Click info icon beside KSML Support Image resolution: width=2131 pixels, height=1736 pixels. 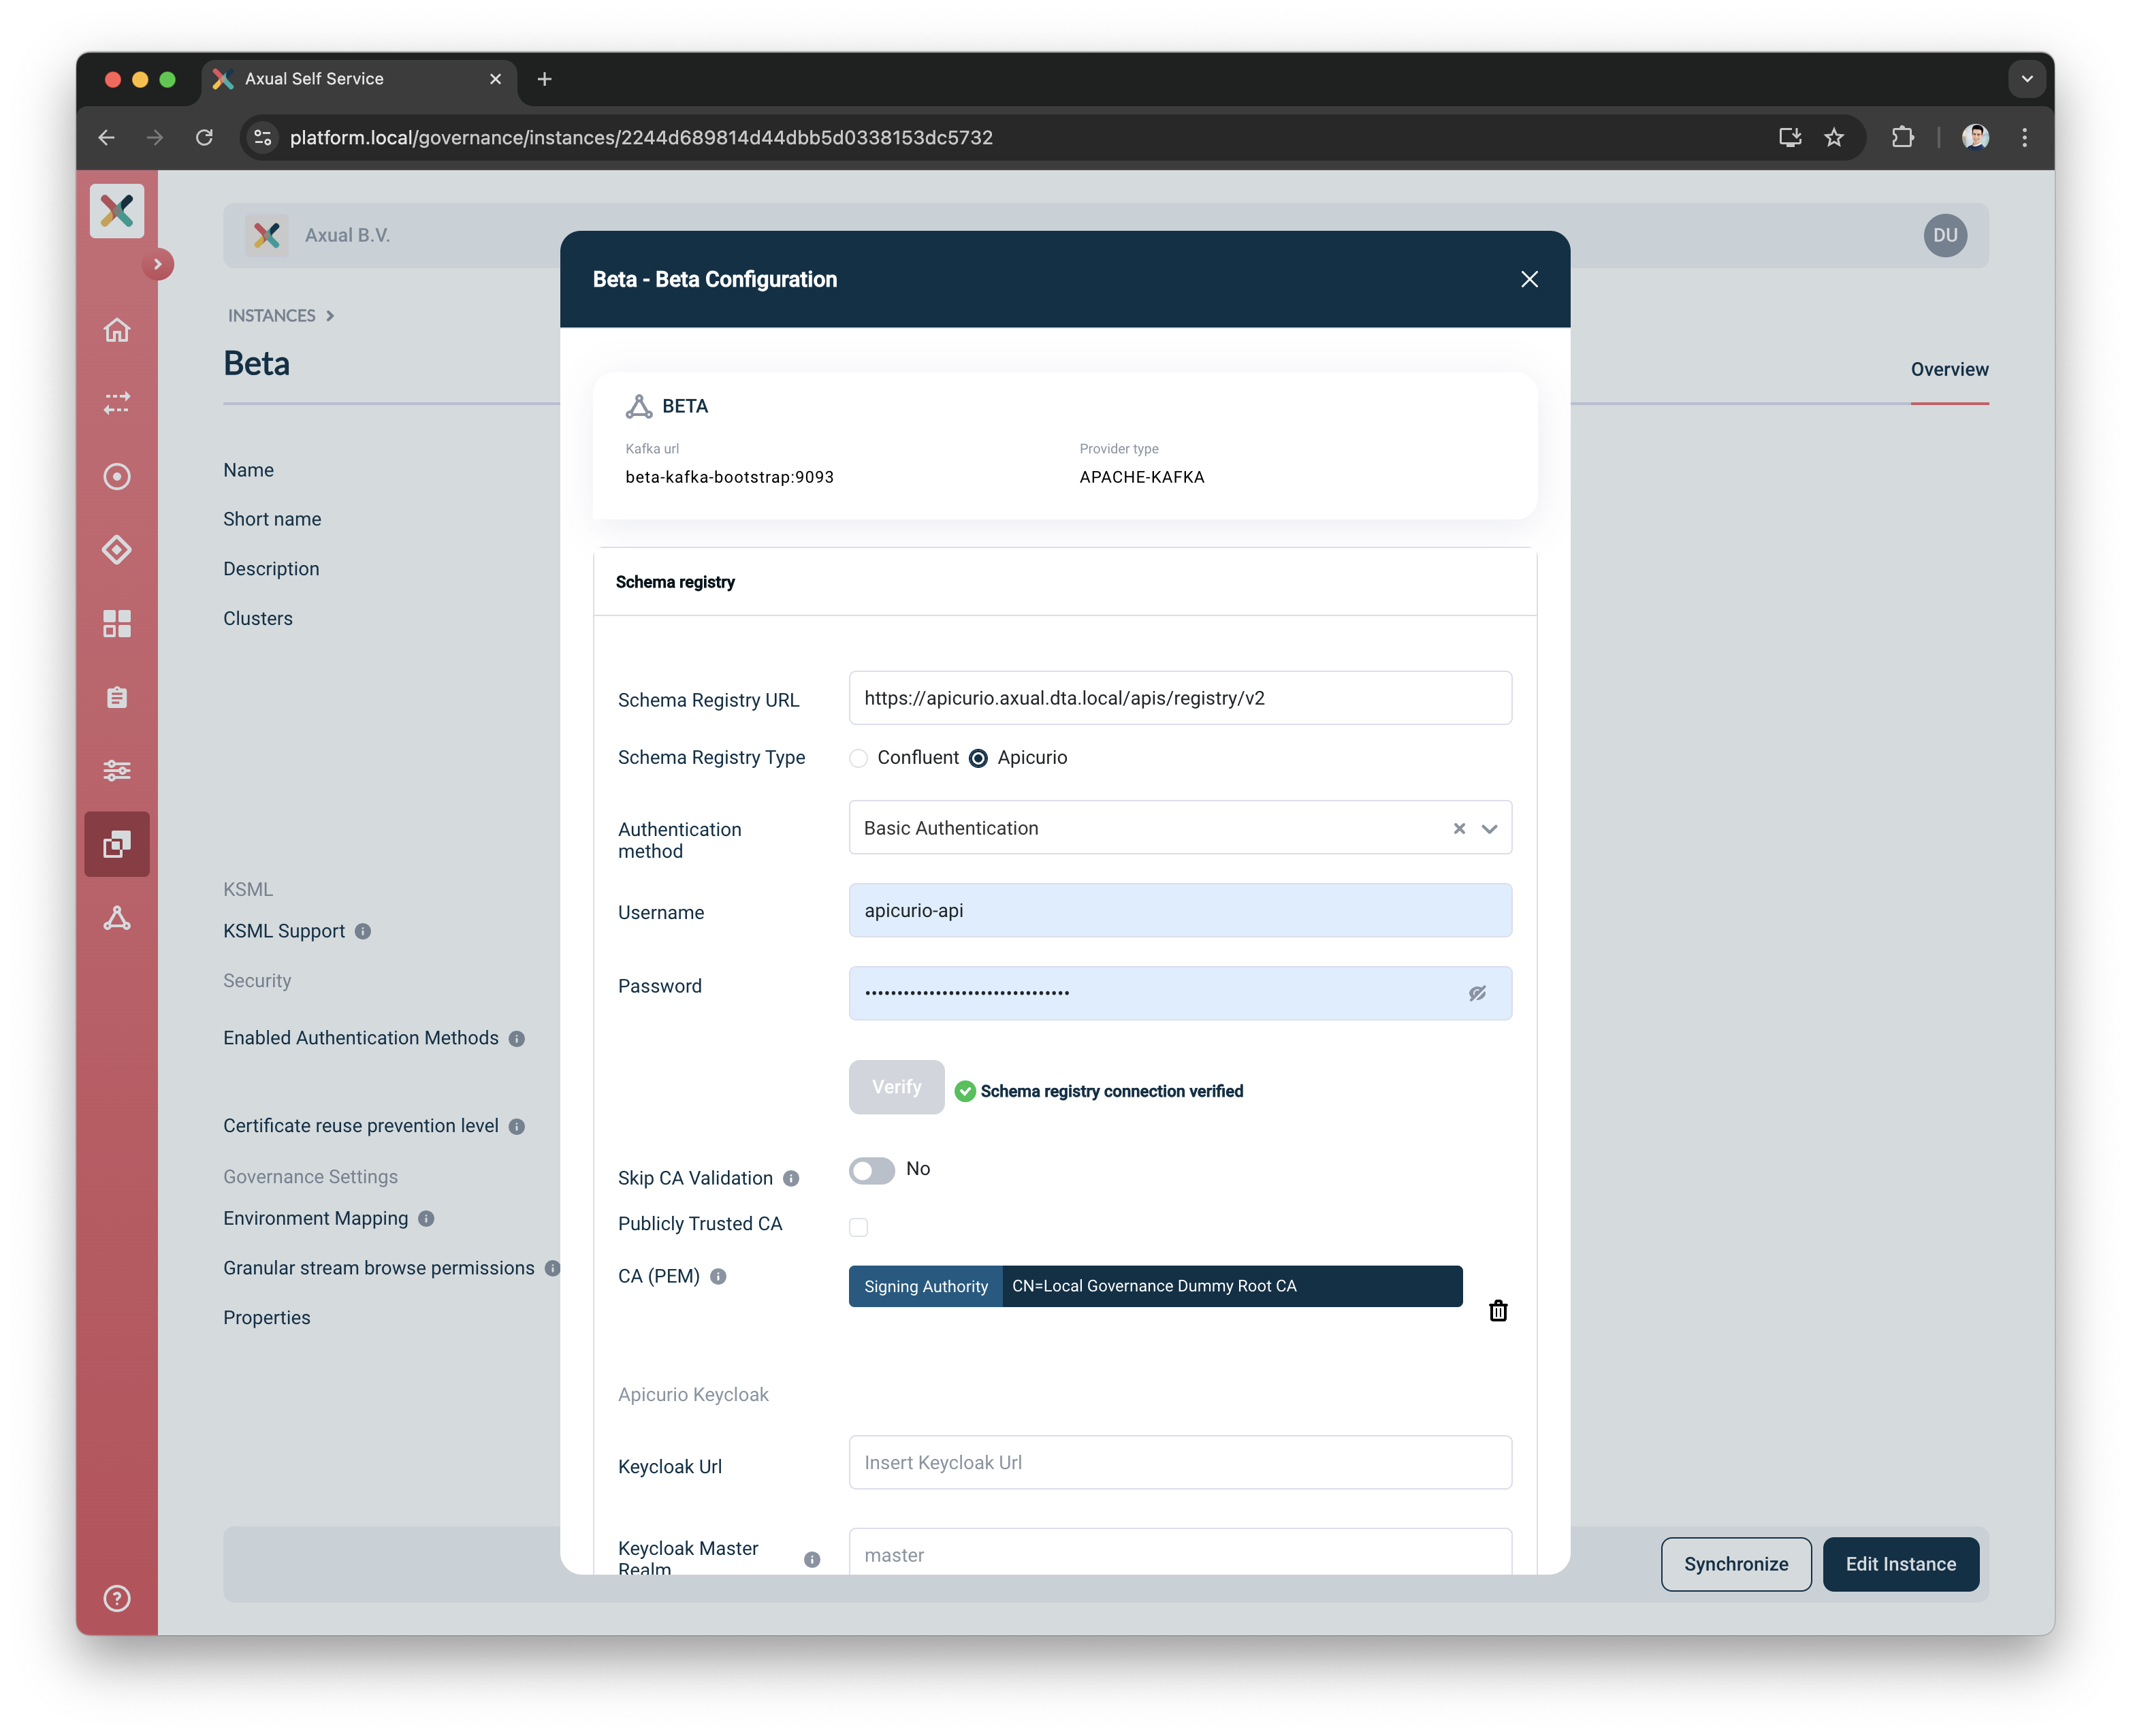(363, 931)
